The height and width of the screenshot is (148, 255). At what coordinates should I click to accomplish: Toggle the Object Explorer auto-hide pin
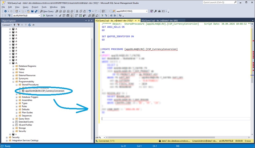pos(89,20)
